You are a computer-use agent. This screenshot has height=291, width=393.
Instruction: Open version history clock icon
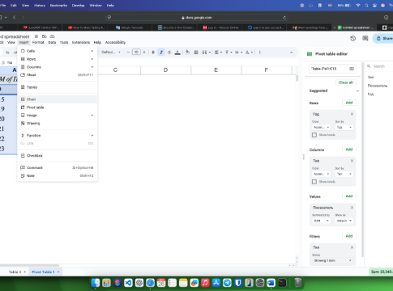tap(352, 39)
